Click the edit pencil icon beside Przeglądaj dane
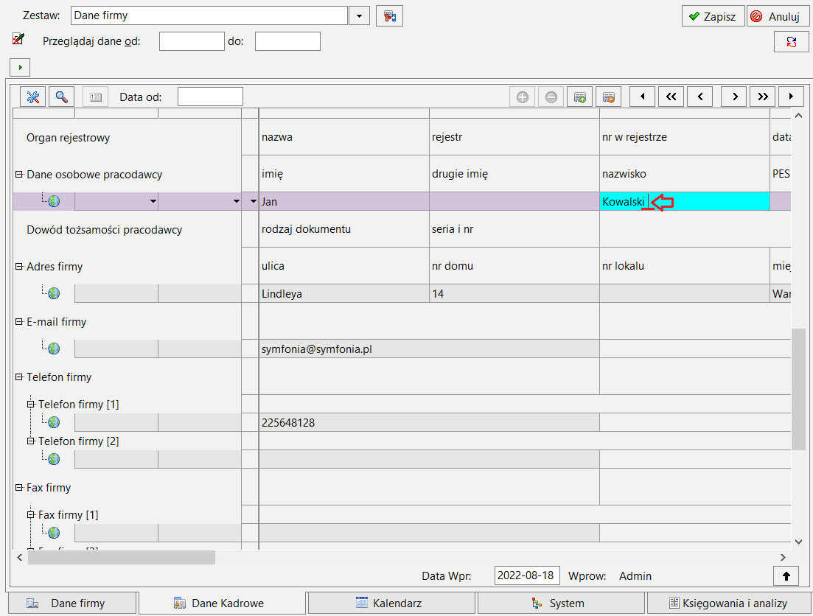 point(18,39)
